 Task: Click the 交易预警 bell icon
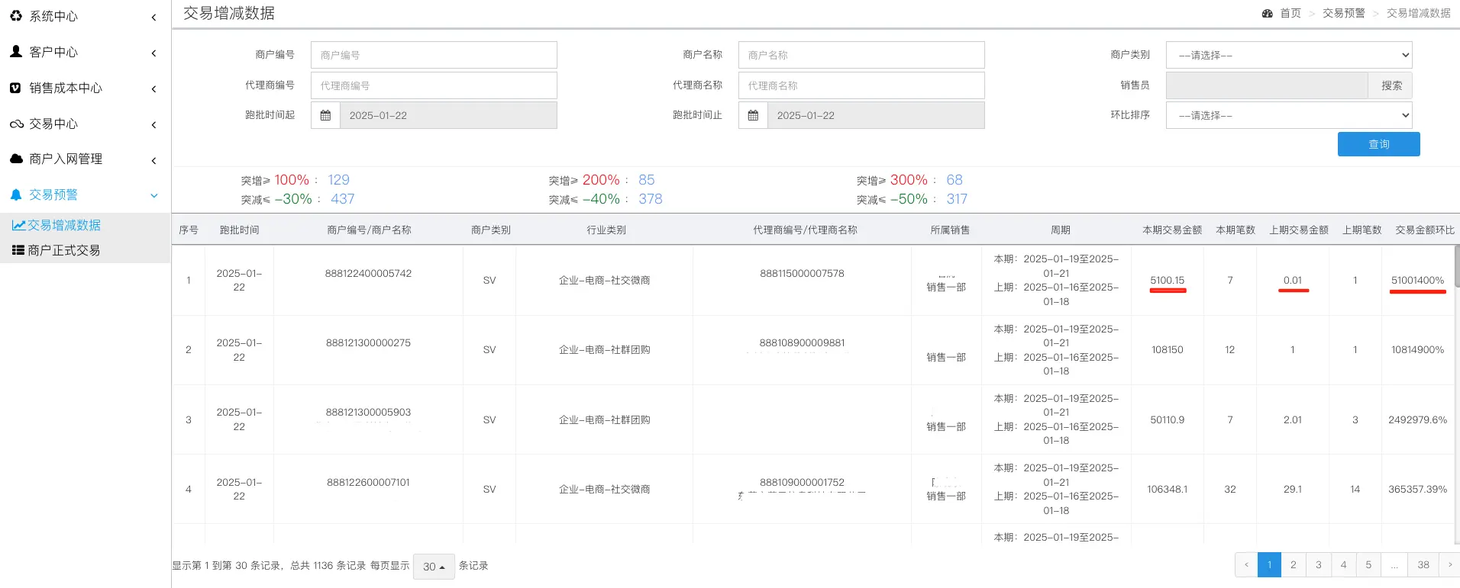coord(16,194)
